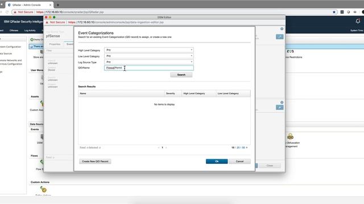Click the QID/Name input field
364x204 pixels.
click(149, 68)
